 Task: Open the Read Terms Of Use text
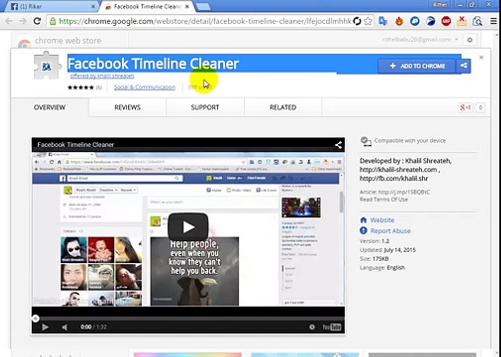coord(384,199)
